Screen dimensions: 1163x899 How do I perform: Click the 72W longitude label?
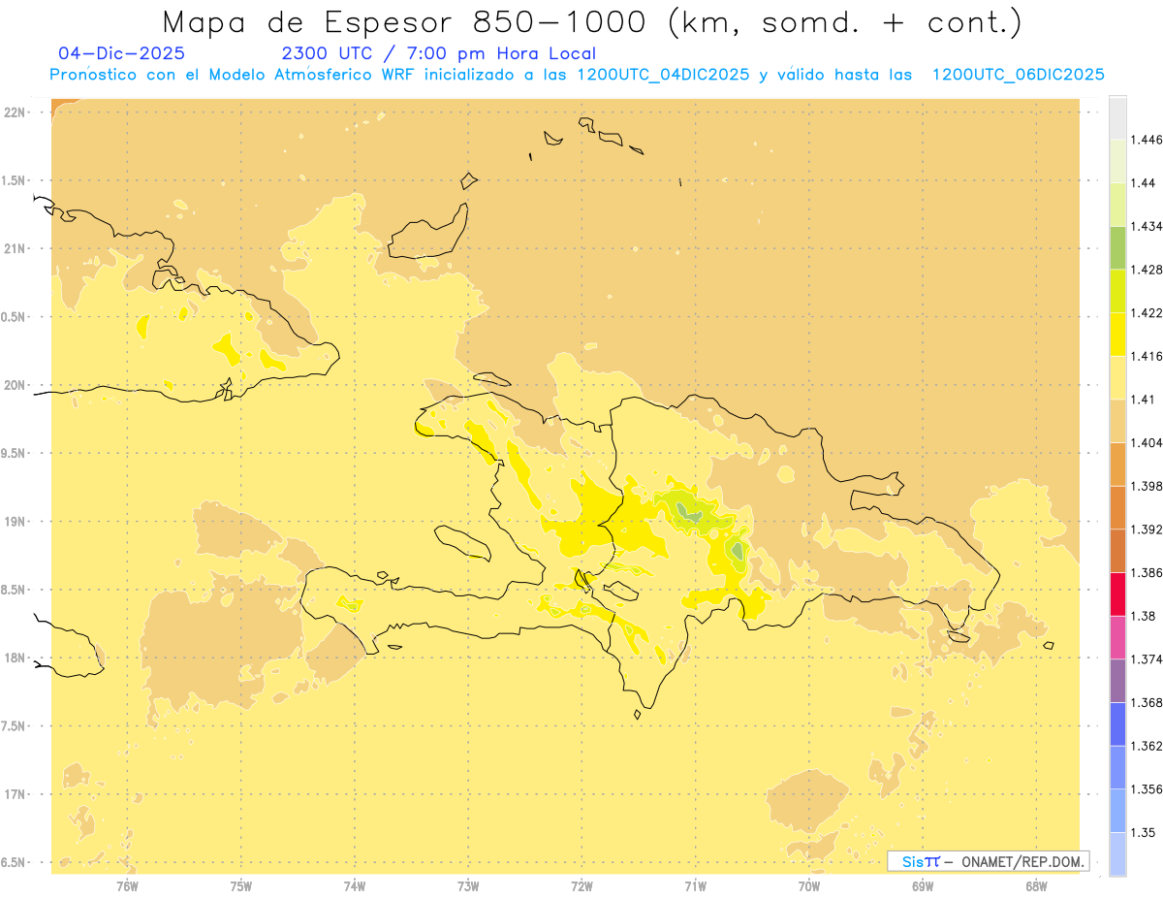coord(581,885)
